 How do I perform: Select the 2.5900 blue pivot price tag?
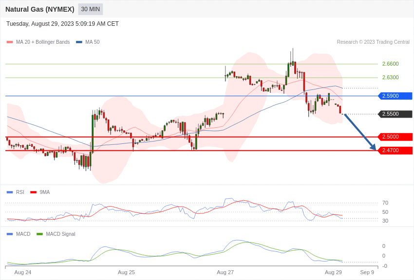(x=395, y=96)
